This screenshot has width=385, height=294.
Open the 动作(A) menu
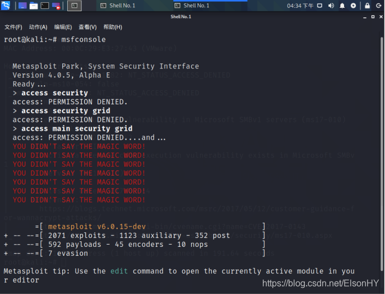coord(38,27)
